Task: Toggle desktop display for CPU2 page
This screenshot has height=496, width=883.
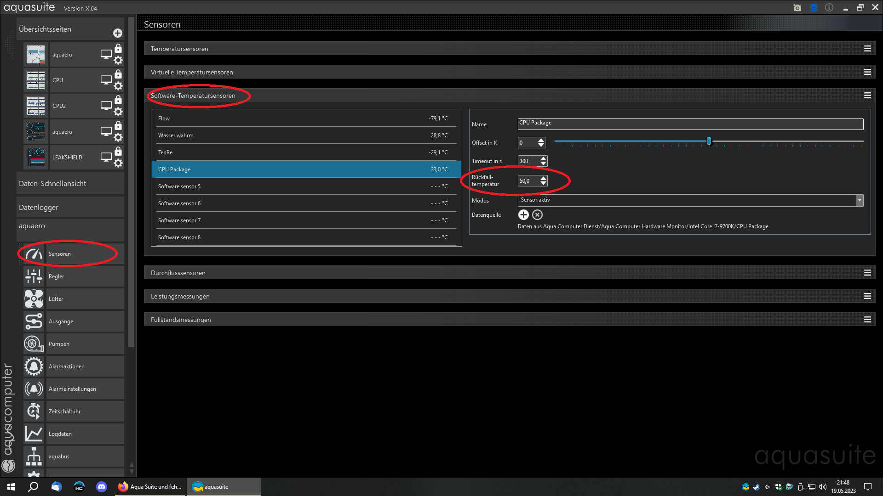Action: [x=106, y=106]
